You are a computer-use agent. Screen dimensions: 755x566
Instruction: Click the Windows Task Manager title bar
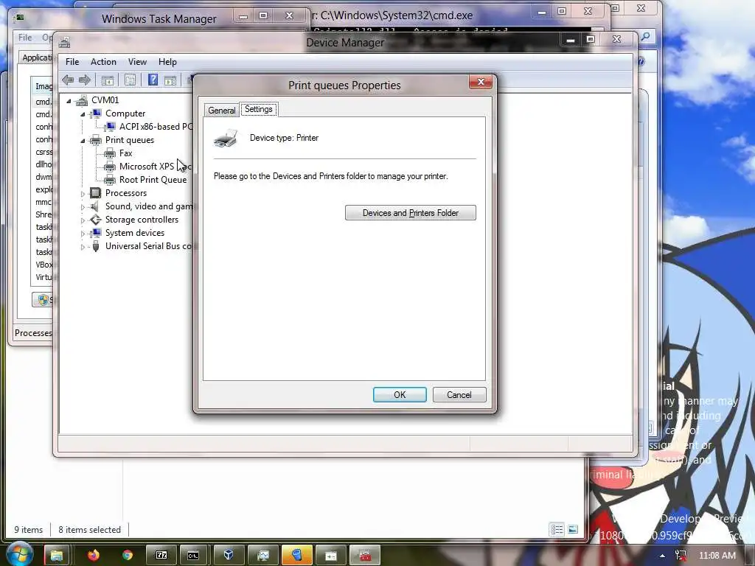click(x=159, y=18)
